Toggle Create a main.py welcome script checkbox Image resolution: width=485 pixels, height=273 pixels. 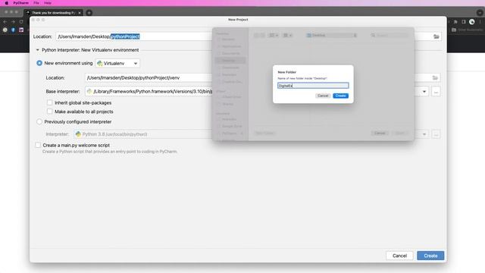pos(38,145)
